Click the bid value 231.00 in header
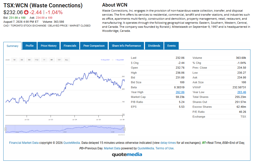The height and width of the screenshot is (164, 254). pyautogui.click(x=13, y=18)
